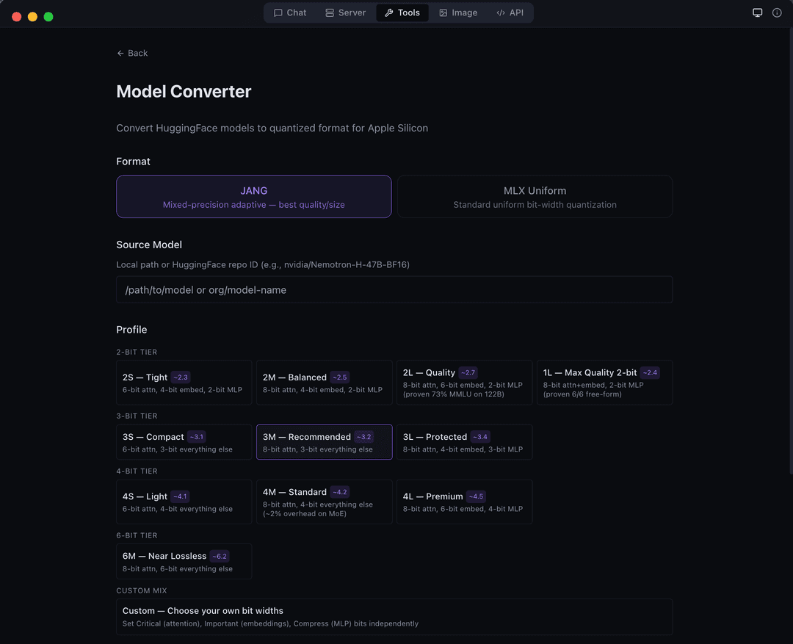
Task: Switch to the Server tab
Action: pyautogui.click(x=345, y=12)
